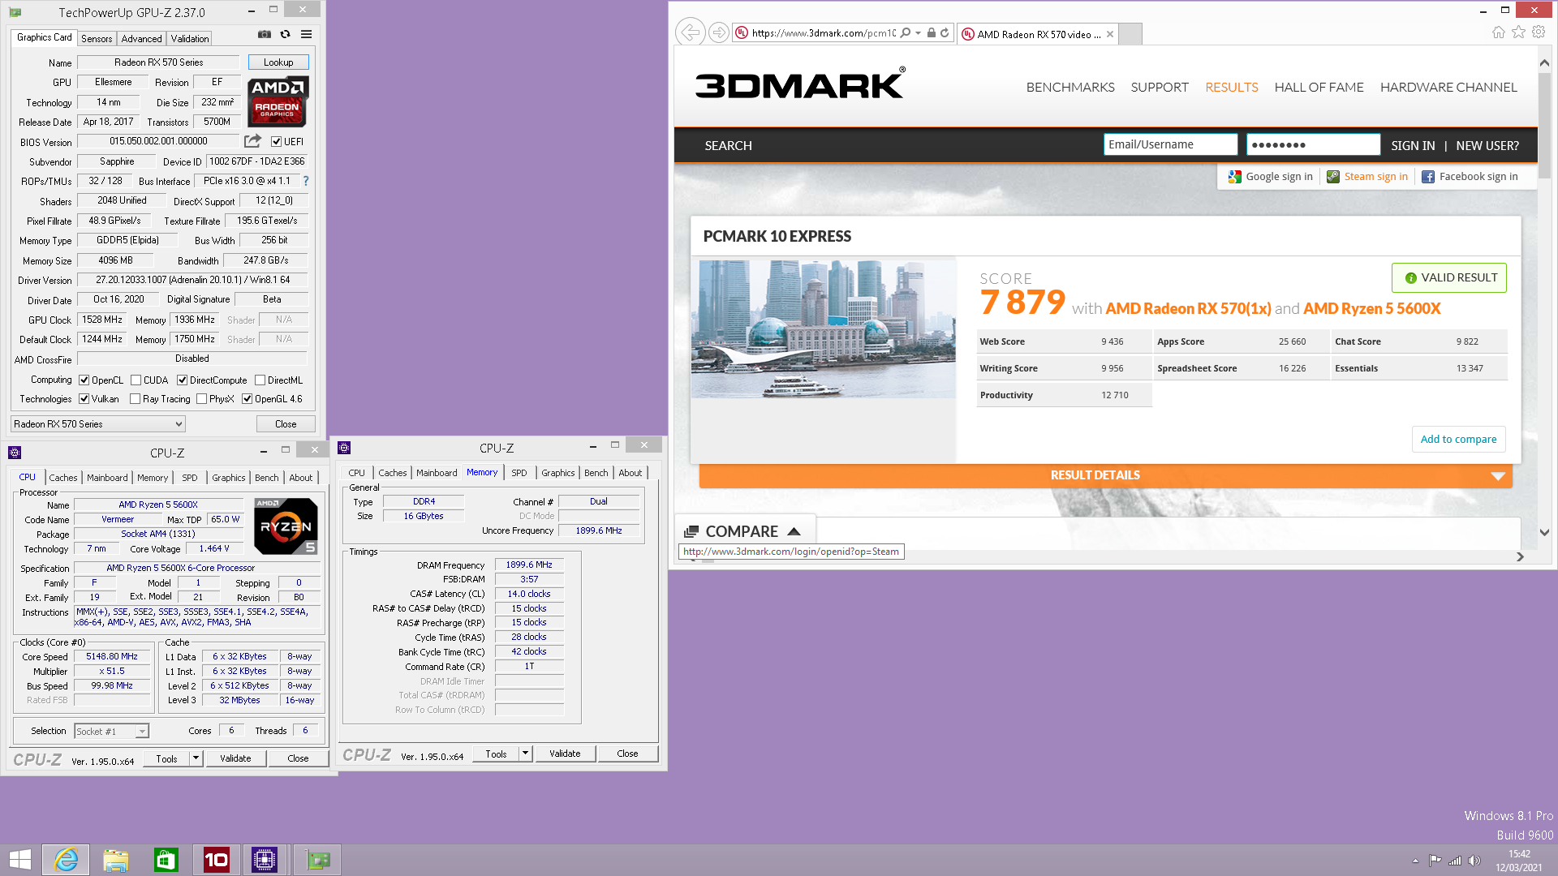1558x876 pixels.
Task: Close the AMD Radeon RX 570 browser tab
Action: (x=1110, y=34)
